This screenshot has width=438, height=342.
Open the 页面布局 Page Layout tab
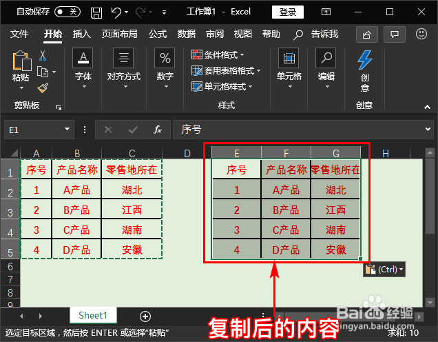[x=120, y=34]
